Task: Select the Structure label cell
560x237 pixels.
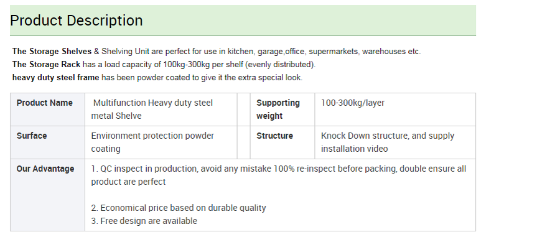Action: [282, 142]
